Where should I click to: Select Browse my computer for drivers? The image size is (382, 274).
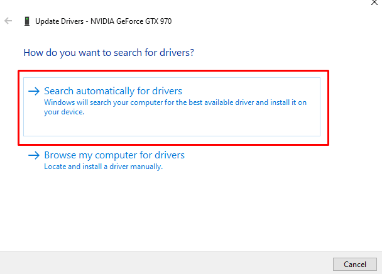[x=114, y=155]
